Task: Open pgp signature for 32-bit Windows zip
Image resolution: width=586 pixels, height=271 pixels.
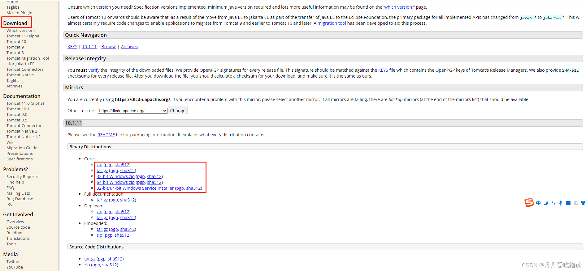Action: 141,176
